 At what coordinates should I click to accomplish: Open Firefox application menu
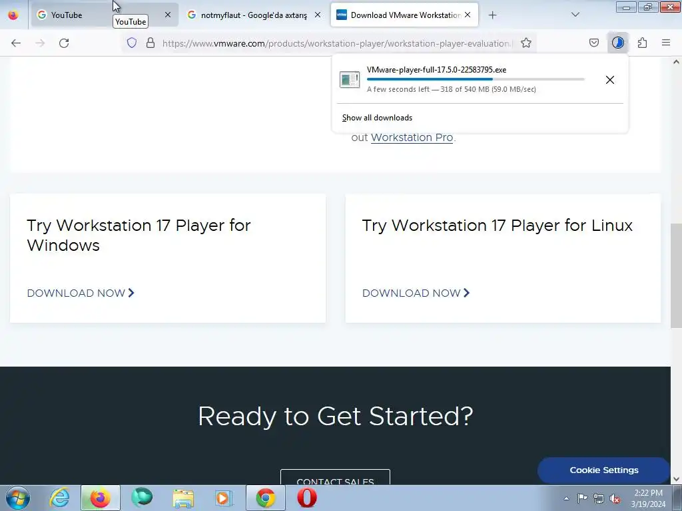point(666,43)
